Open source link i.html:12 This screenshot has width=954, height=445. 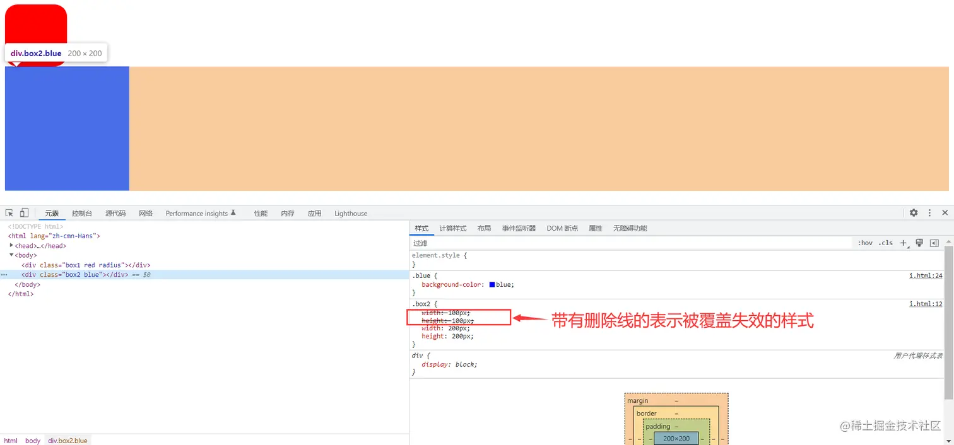926,304
